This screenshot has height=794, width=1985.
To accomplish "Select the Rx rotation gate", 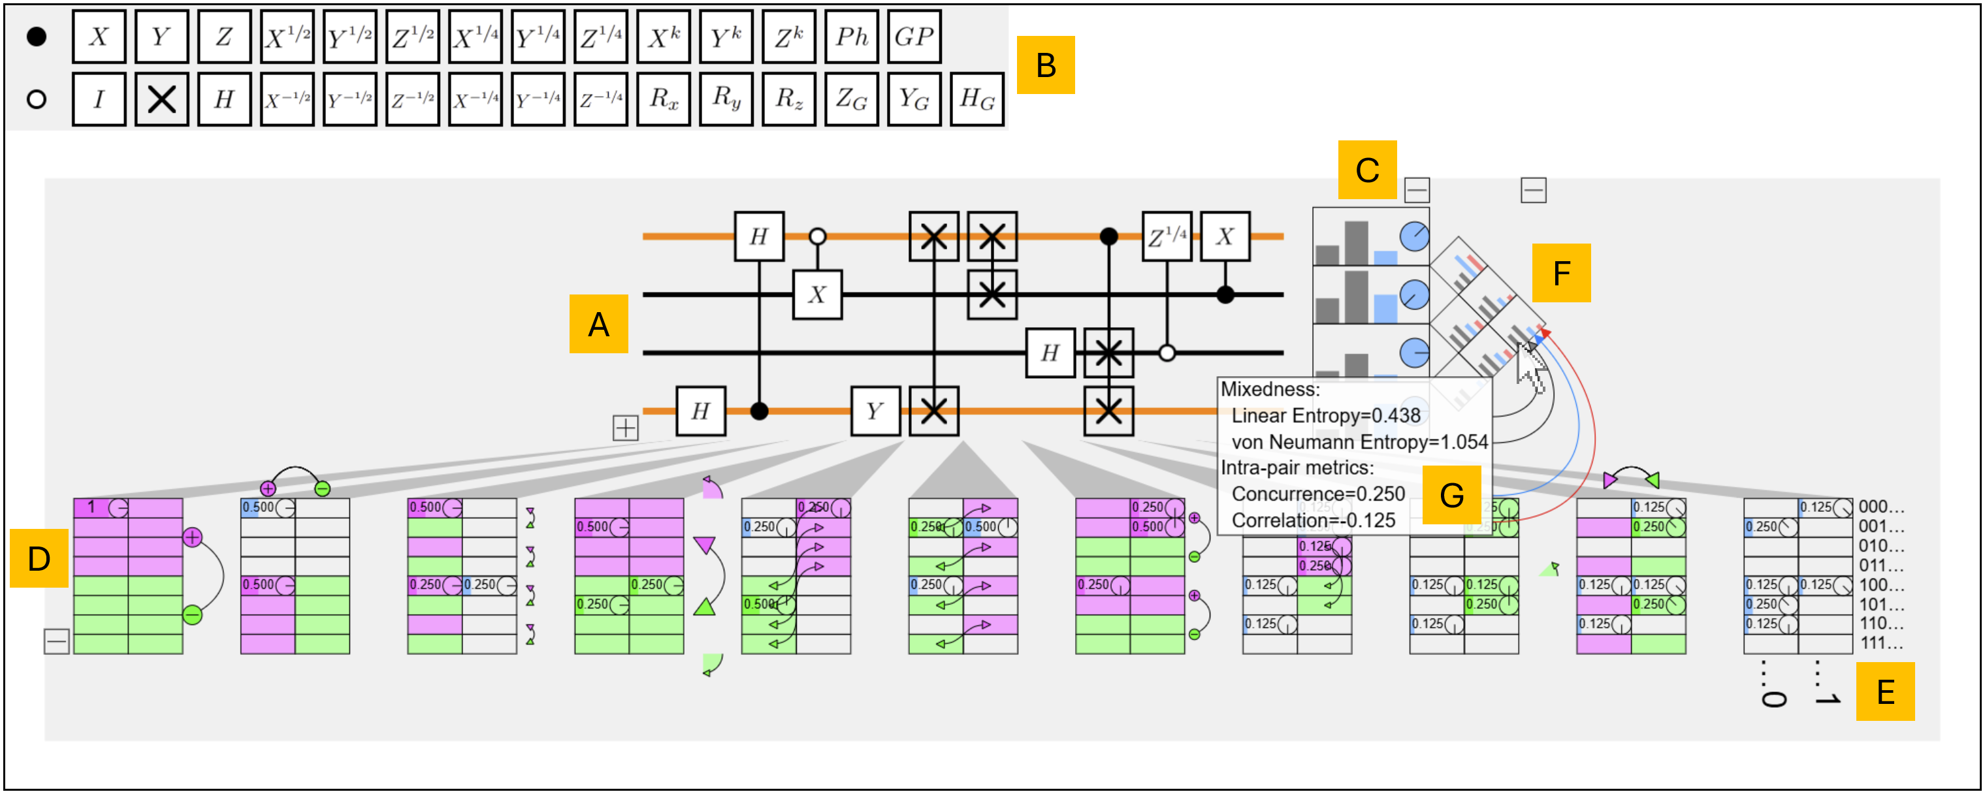I will click(663, 99).
